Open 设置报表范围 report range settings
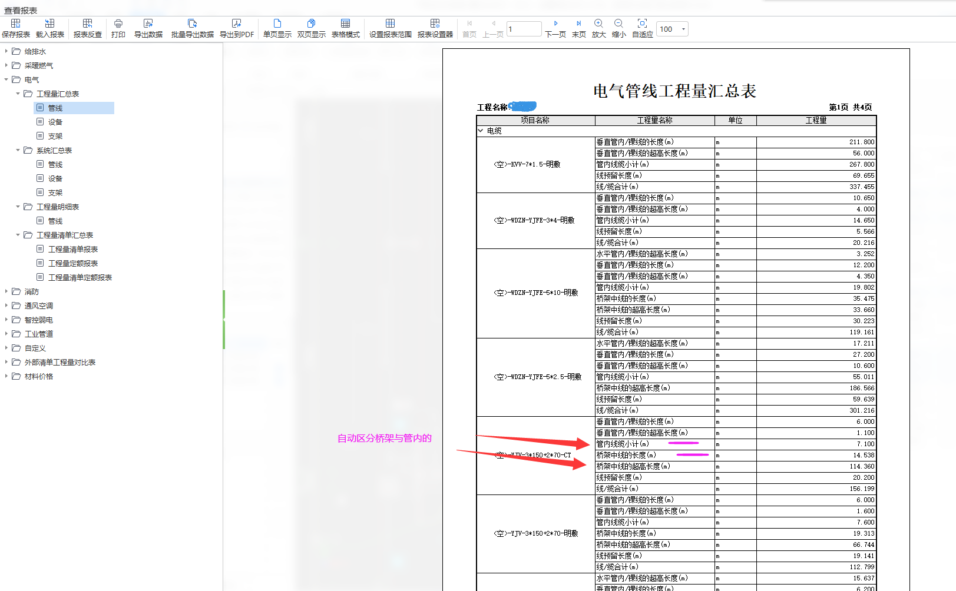The height and width of the screenshot is (591, 956). pyautogui.click(x=391, y=28)
